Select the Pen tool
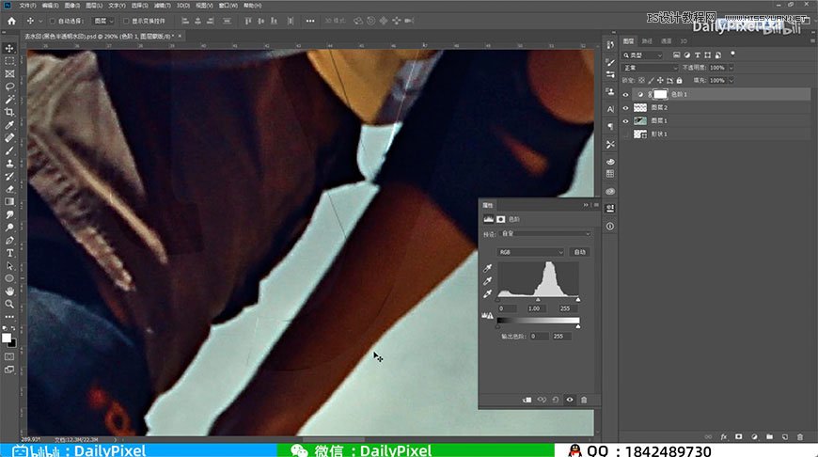The width and height of the screenshot is (818, 457). [x=9, y=240]
